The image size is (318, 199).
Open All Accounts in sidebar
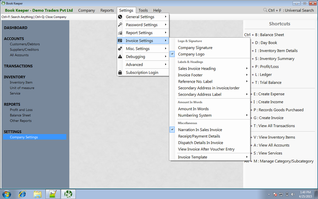coord(19,55)
